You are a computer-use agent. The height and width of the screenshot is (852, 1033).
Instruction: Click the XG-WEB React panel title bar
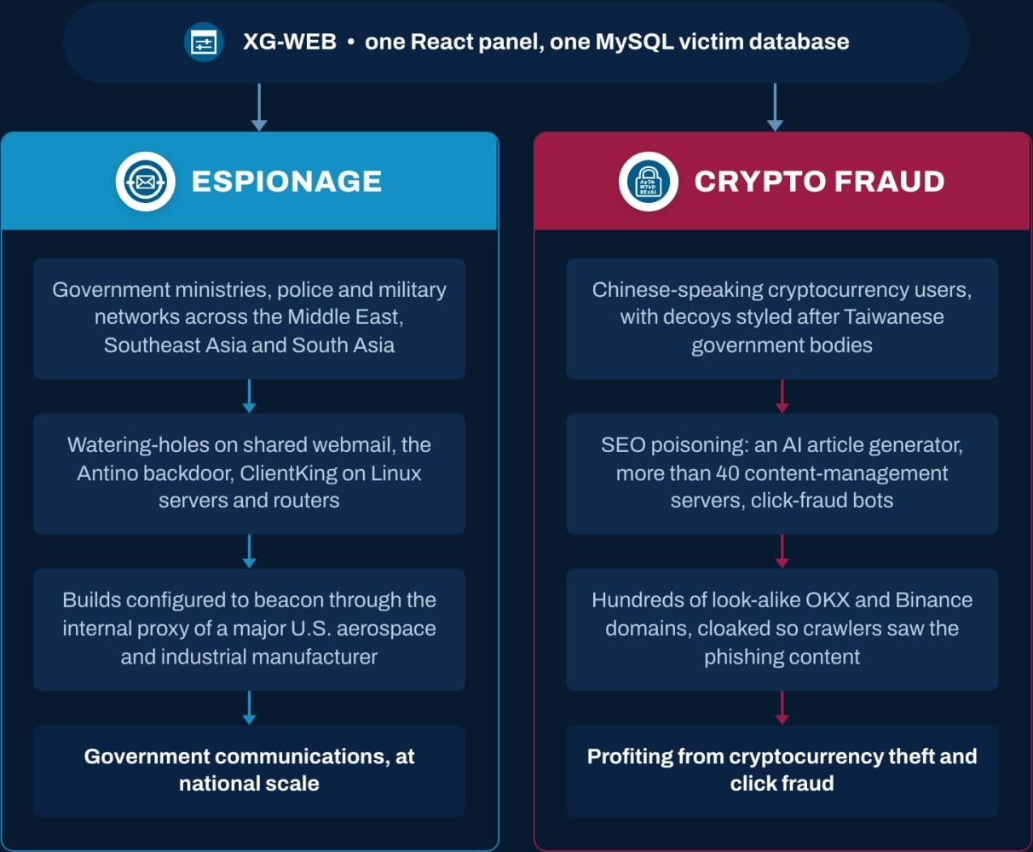pos(516,42)
